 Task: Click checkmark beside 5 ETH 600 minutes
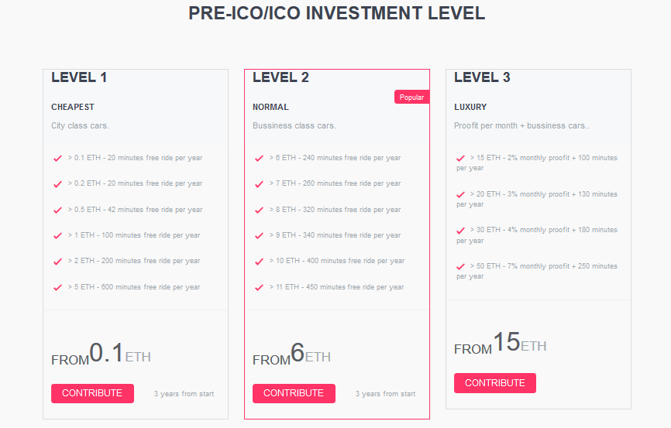(x=57, y=288)
